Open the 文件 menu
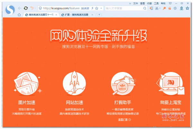This screenshot has height=129, width=193. [x=135, y=4]
